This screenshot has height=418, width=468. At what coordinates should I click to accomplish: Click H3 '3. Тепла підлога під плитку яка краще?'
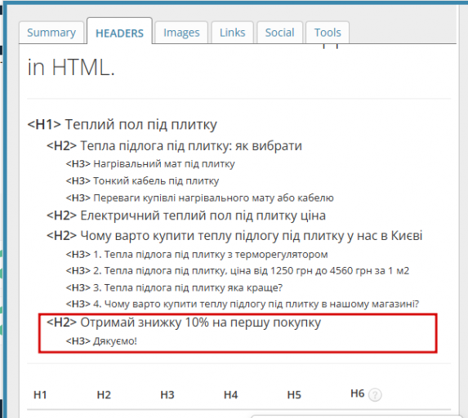[x=174, y=287]
